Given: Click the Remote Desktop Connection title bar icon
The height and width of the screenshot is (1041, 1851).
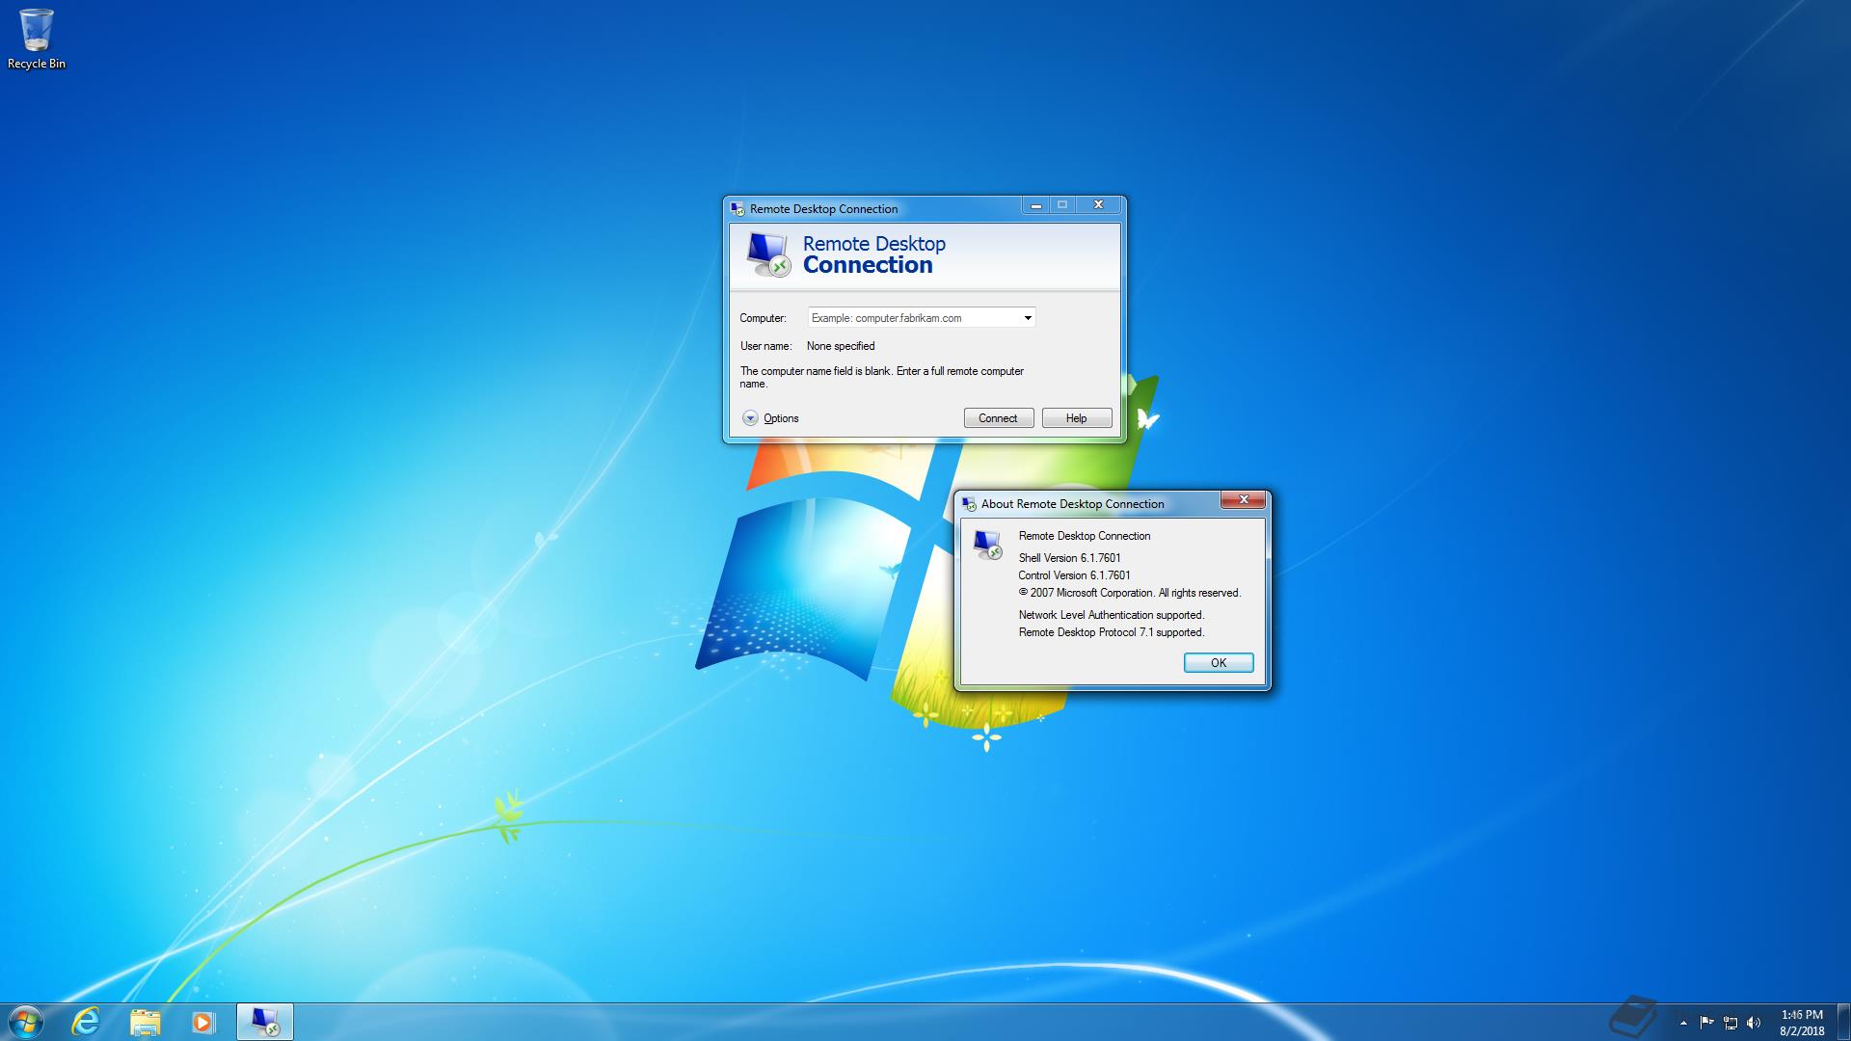Looking at the screenshot, I should point(738,208).
